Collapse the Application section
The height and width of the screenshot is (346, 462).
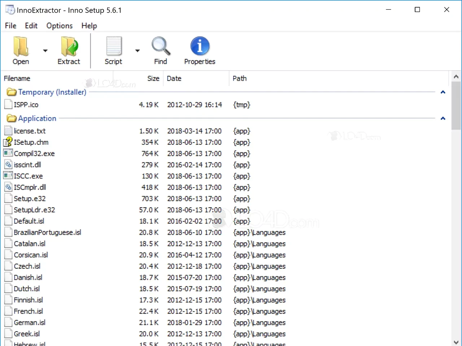[443, 118]
